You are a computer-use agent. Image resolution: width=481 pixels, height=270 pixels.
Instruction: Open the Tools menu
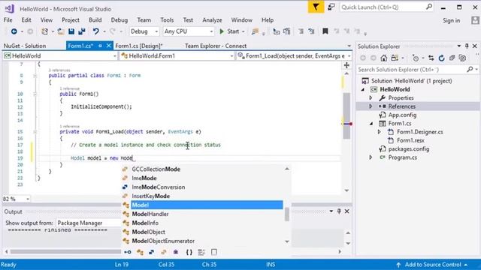[167, 20]
